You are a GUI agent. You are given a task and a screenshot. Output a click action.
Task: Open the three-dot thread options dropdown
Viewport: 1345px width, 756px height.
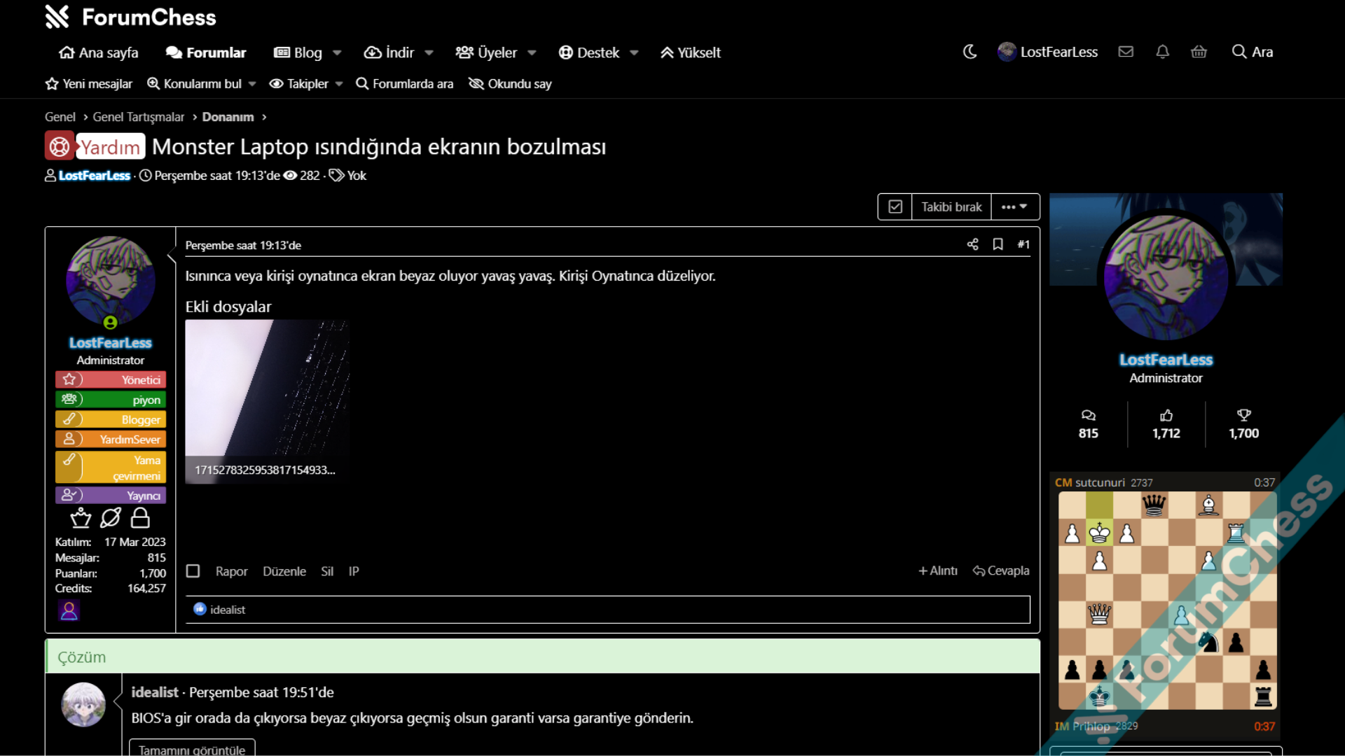[1014, 207]
